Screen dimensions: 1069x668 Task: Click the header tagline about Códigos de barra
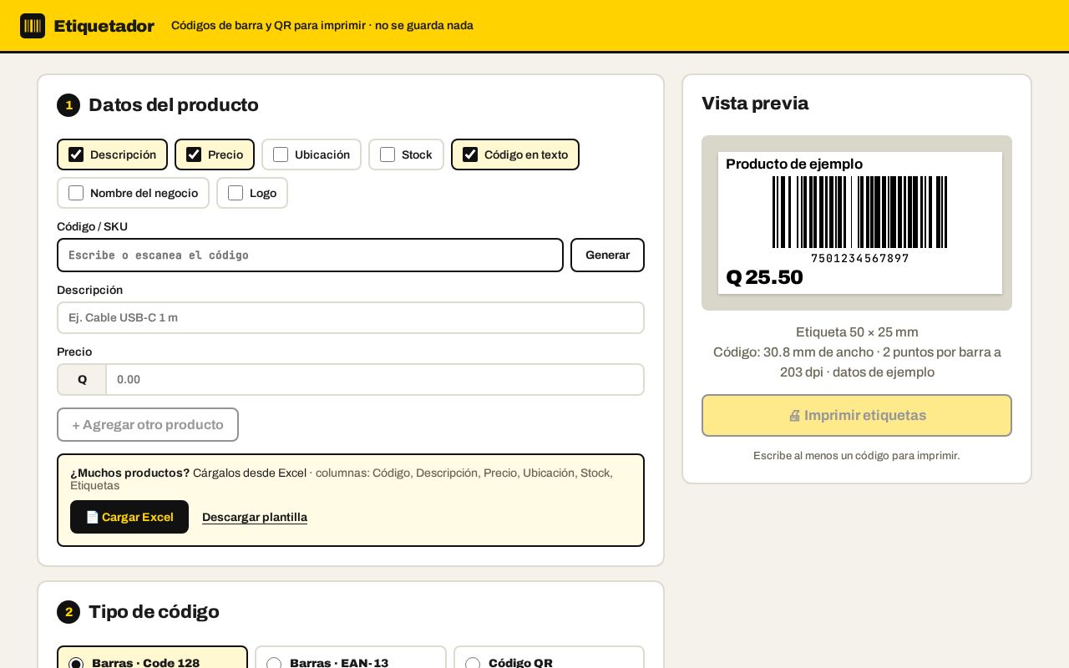tap(322, 26)
